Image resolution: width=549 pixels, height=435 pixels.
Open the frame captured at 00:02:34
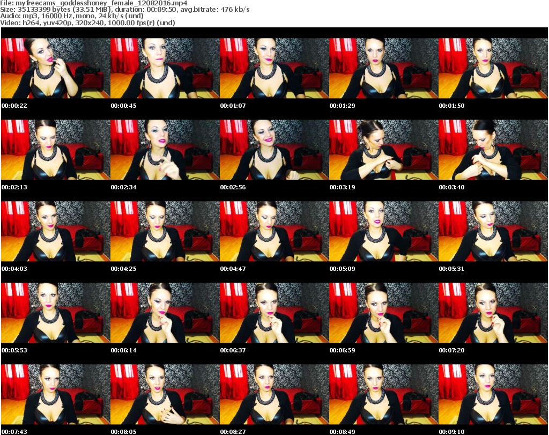coord(165,150)
